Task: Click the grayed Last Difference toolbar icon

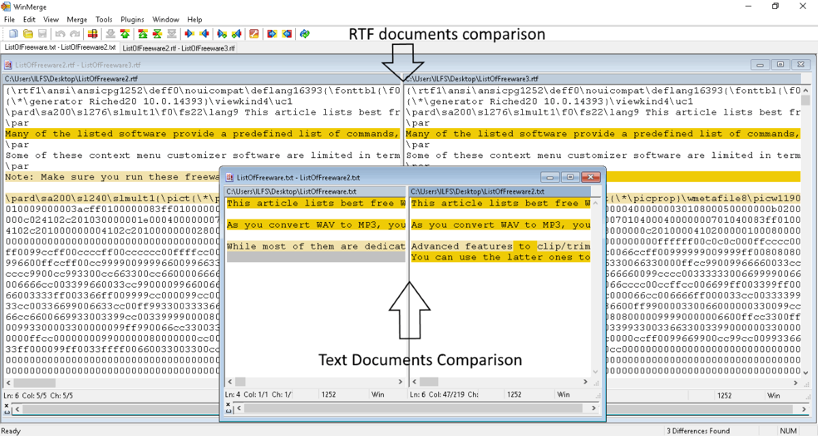Action: coord(171,33)
